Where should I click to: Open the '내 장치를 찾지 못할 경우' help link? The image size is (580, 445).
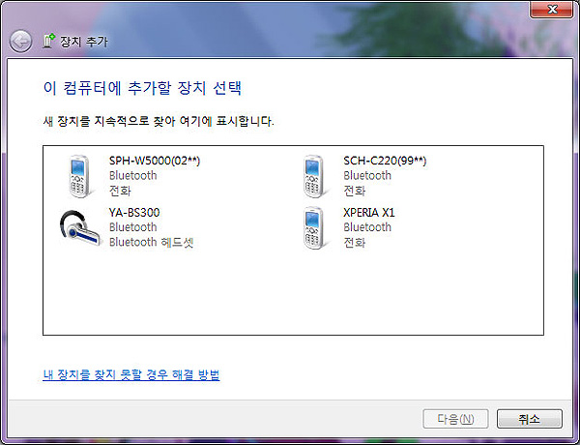(131, 374)
